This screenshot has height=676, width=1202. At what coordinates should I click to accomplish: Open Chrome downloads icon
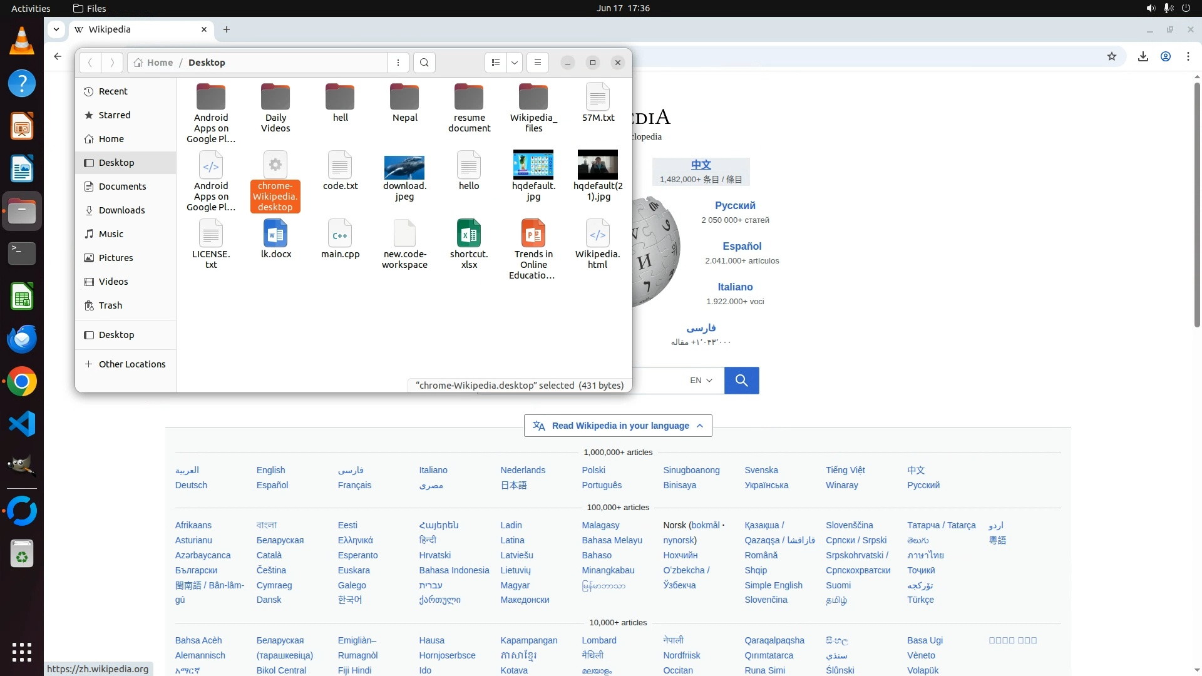click(1143, 56)
